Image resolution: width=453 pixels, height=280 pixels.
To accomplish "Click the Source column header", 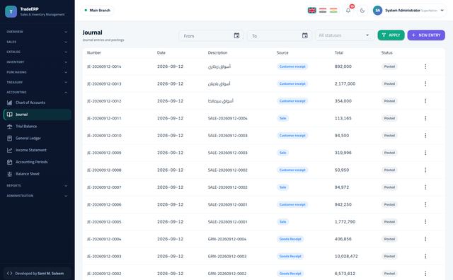I will (282, 52).
